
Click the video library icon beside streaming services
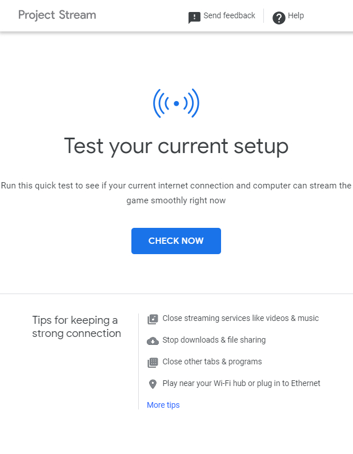click(153, 319)
